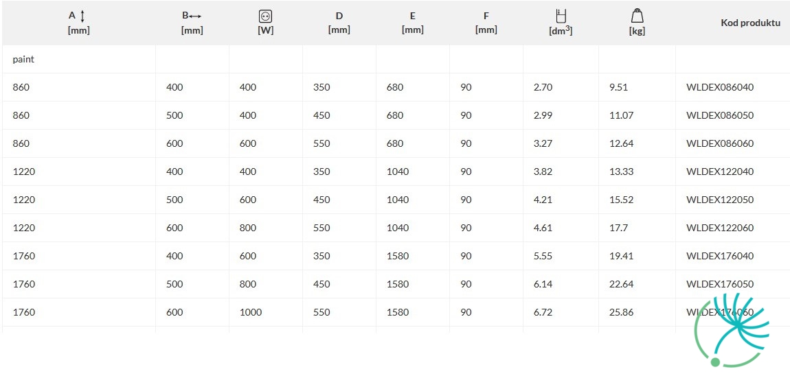
Task: Click the 1000 W power value
Action: click(251, 313)
